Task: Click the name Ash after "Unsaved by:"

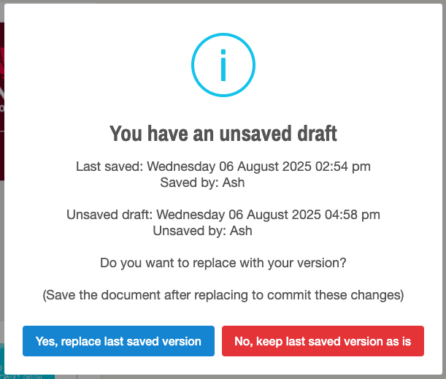Action: click(241, 231)
